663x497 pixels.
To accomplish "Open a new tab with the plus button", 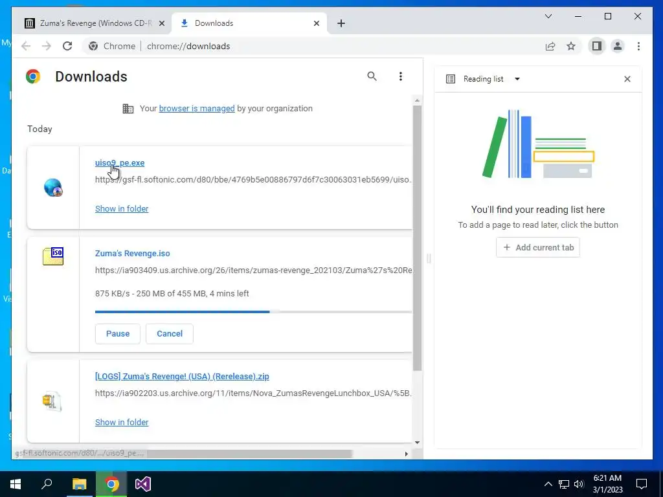I will [x=341, y=23].
